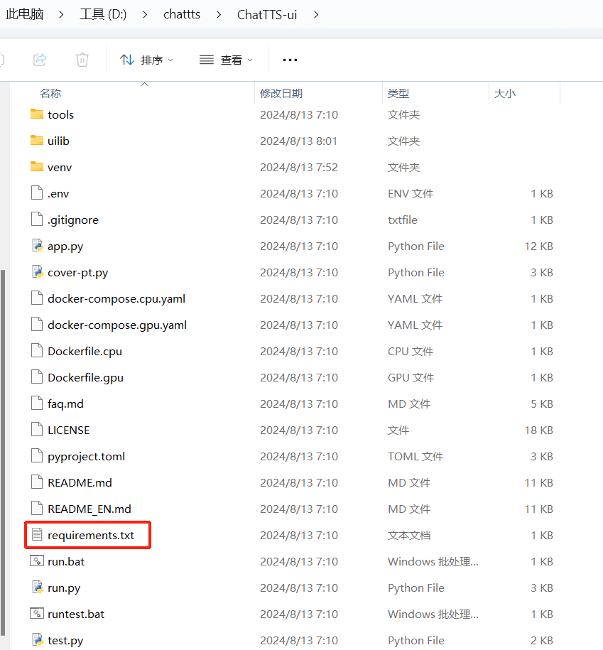Image resolution: width=603 pixels, height=650 pixels.
Task: Select the Dockerfile.gpu file icon
Action: pos(37,377)
